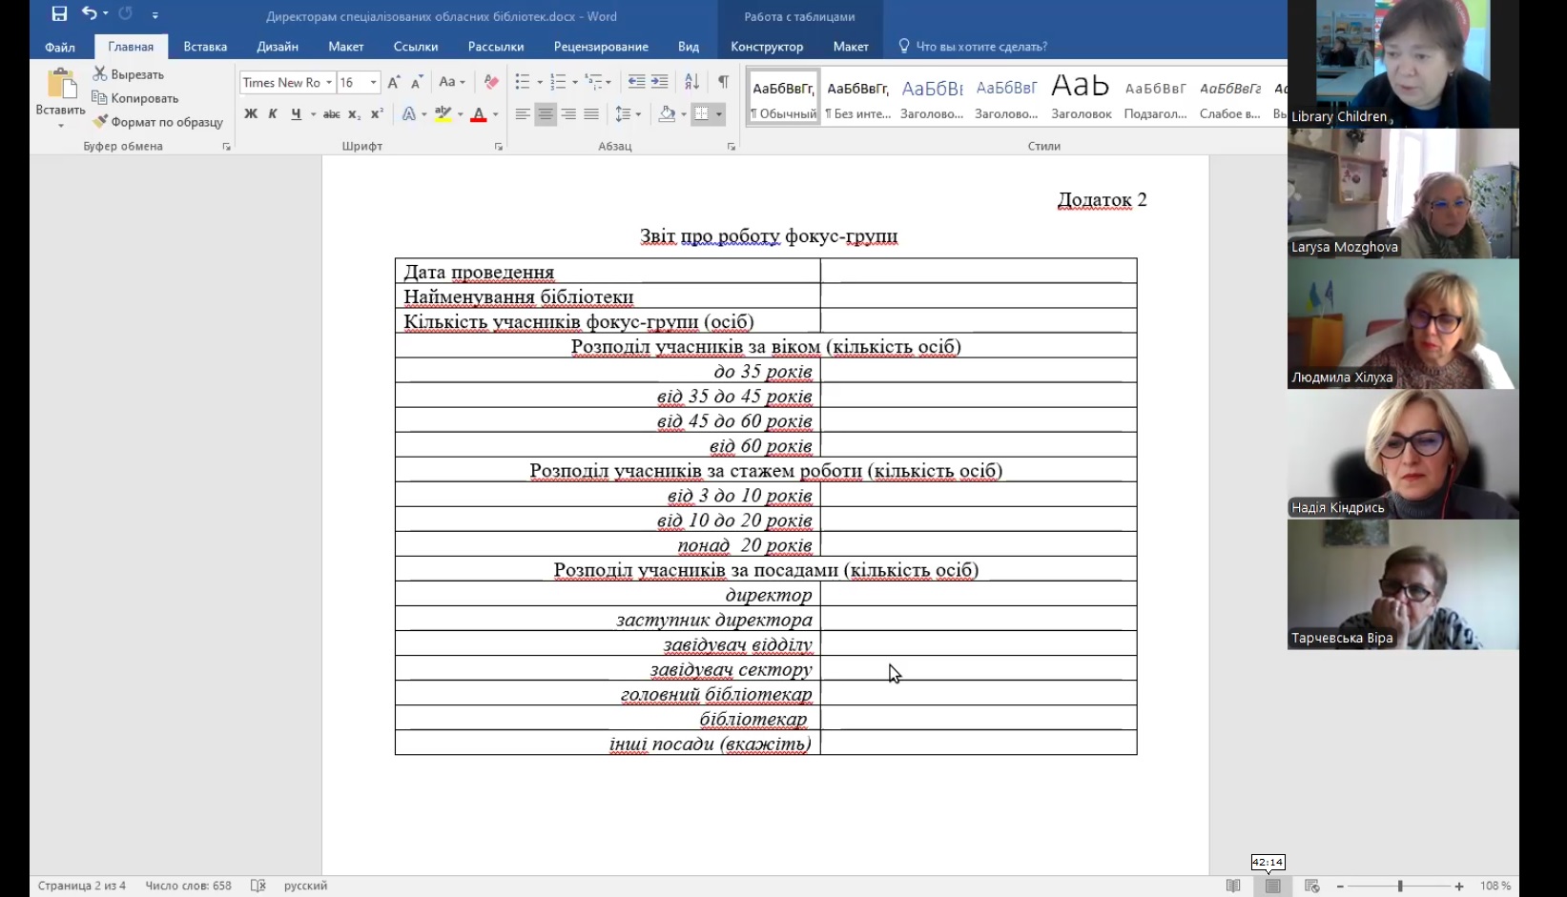Switch to the Конструктор table tools tab
Viewport: 1567px width, 897px height.
click(767, 47)
